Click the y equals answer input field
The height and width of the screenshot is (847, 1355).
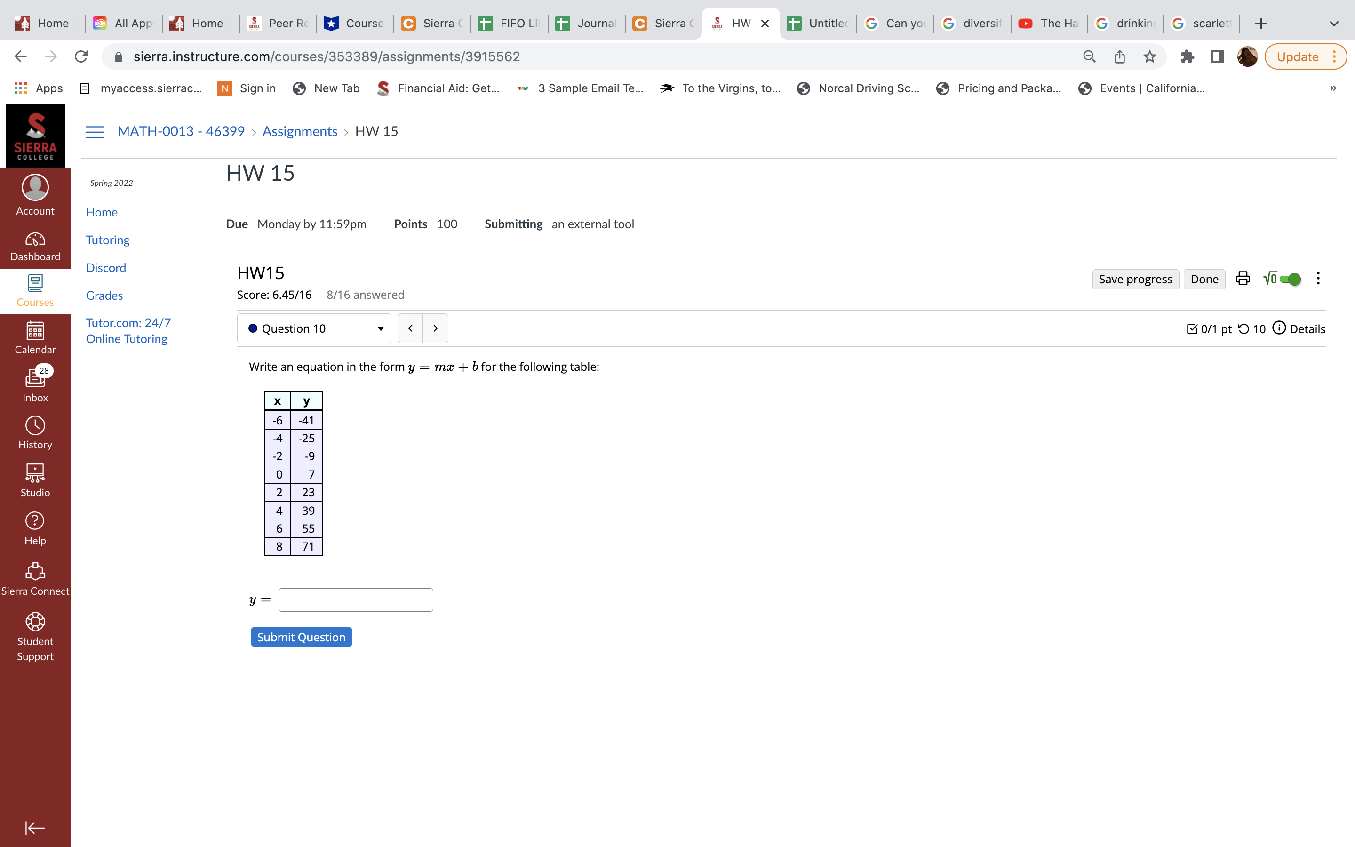(356, 599)
